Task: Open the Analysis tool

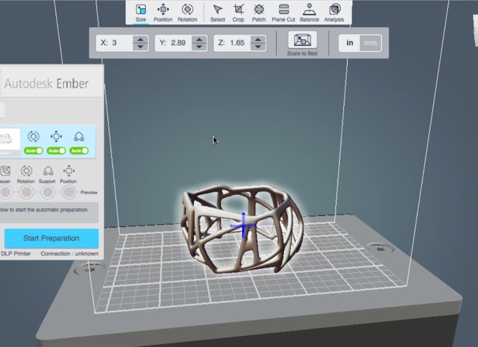Action: click(x=334, y=13)
